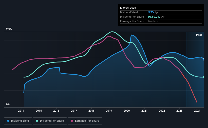
Task: Click the May 23 2024 tooltip date
Action: 128,8
